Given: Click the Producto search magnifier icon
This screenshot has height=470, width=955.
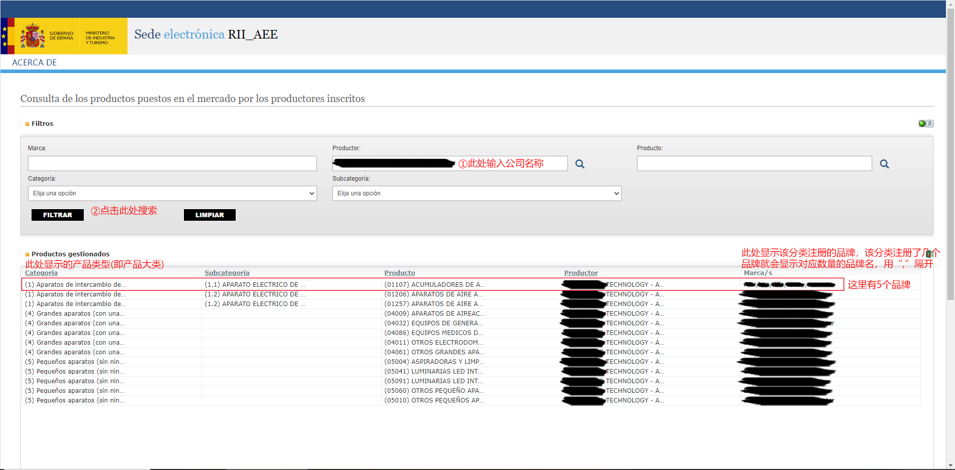Looking at the screenshot, I should click(884, 164).
